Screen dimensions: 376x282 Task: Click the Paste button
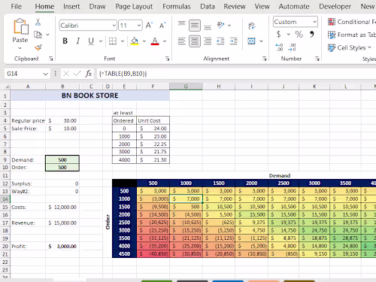coord(20,34)
